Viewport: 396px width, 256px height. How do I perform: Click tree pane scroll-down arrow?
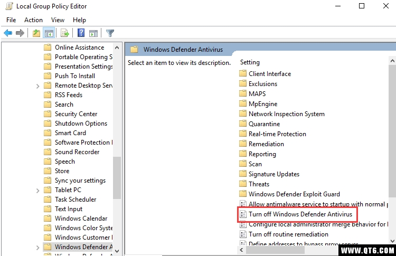(117, 251)
